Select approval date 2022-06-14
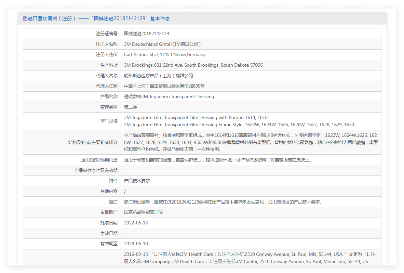Viewport: 404px width, 273px height. coord(136,223)
